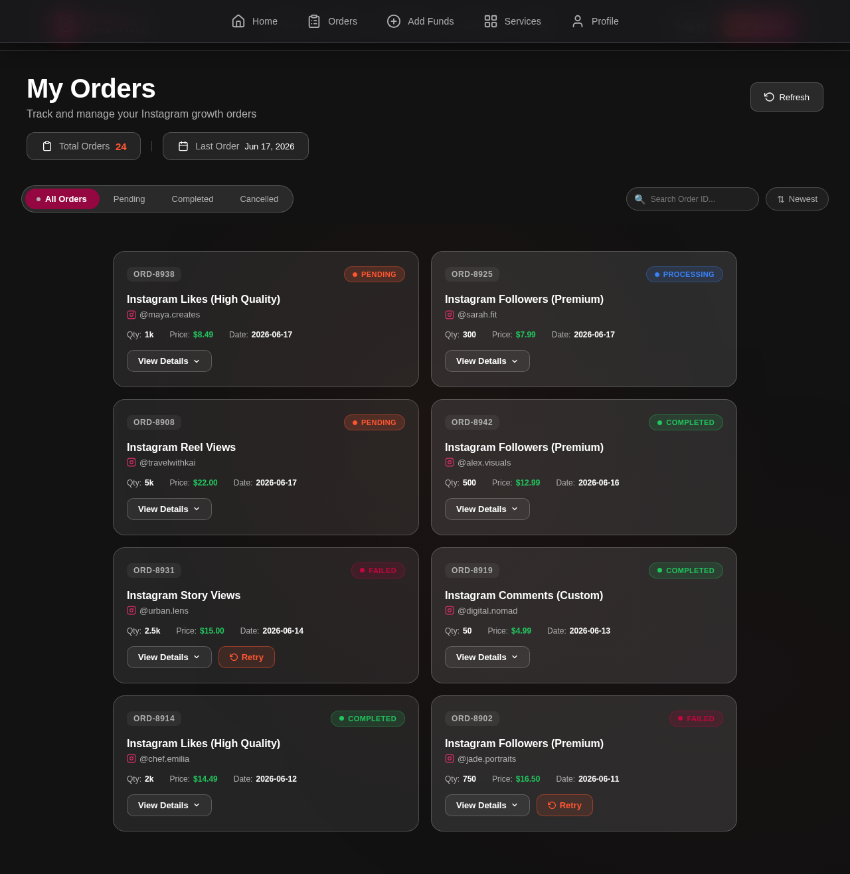Click the Home house icon
This screenshot has height=874, width=850.
point(238,21)
